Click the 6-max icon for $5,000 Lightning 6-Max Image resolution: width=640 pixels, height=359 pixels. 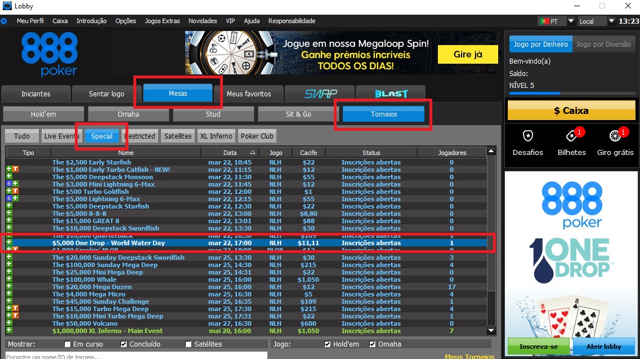[9, 198]
